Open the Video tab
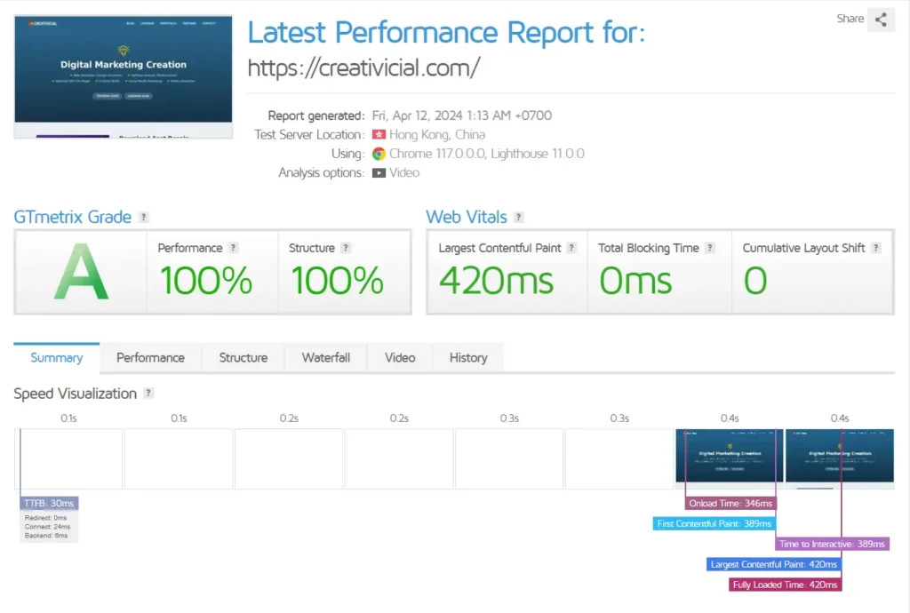 coord(400,358)
